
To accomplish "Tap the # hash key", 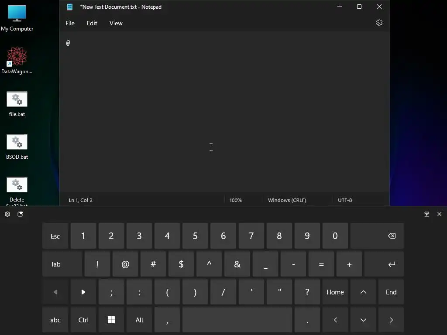I will 153,264.
